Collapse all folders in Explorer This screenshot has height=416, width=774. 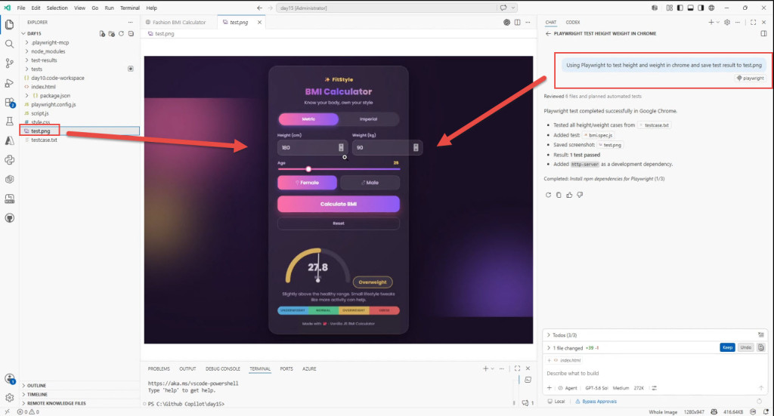[131, 33]
